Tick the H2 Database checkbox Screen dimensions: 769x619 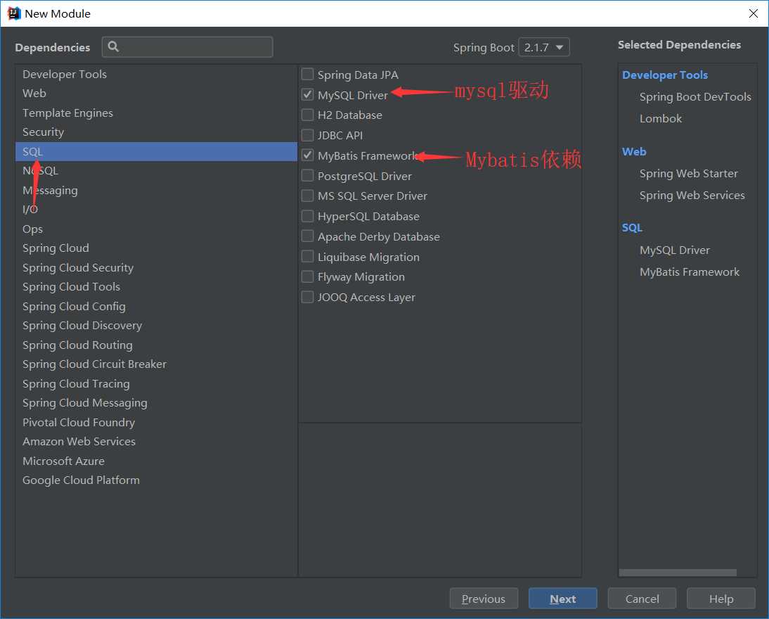307,115
